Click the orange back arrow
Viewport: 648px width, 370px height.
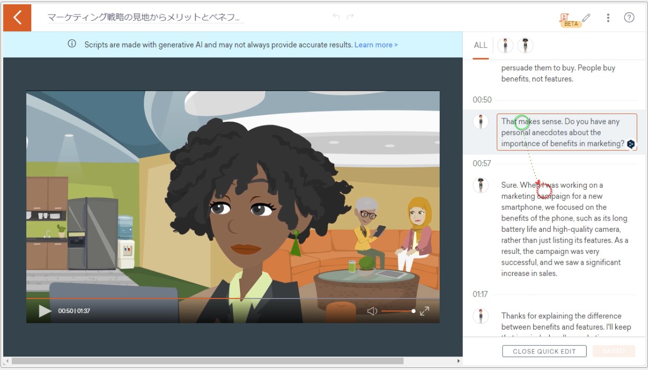click(x=17, y=17)
